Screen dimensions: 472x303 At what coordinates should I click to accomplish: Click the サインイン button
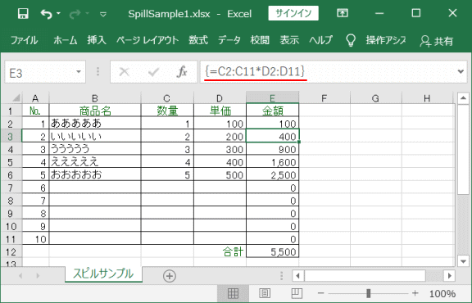[293, 13]
